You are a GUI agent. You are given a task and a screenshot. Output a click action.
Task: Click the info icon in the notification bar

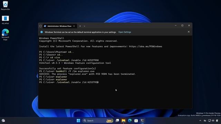(41, 32)
